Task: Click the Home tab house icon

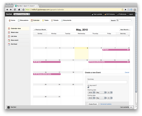Action: tap(10, 20)
